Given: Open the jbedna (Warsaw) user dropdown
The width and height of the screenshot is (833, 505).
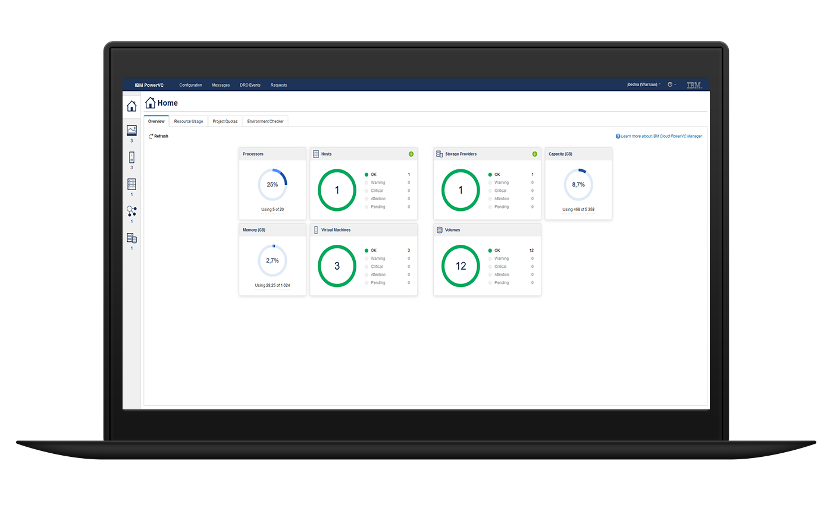Looking at the screenshot, I should pyautogui.click(x=643, y=84).
